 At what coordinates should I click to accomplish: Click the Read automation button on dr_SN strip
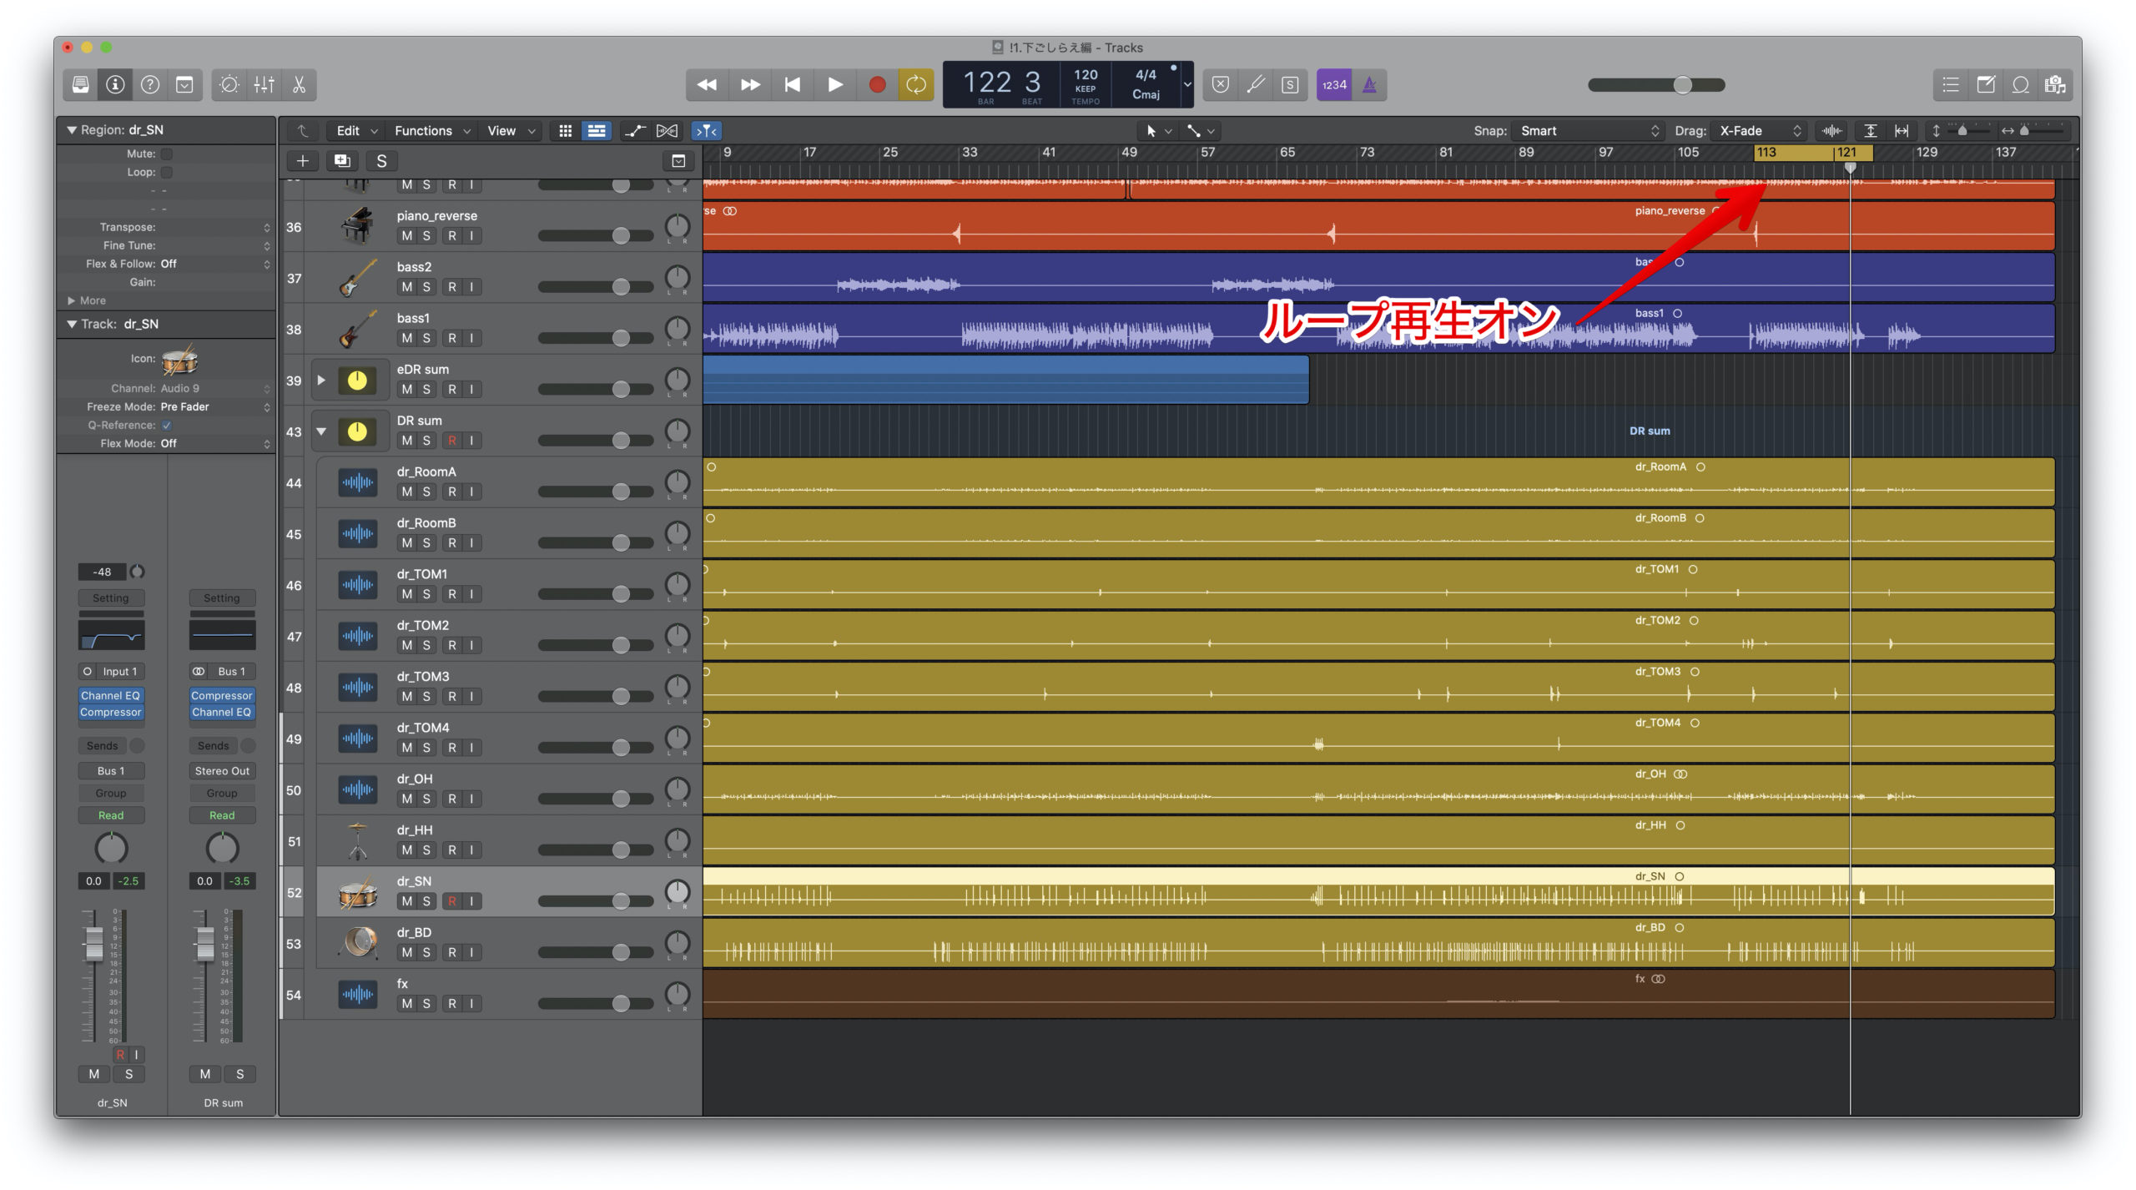(110, 815)
